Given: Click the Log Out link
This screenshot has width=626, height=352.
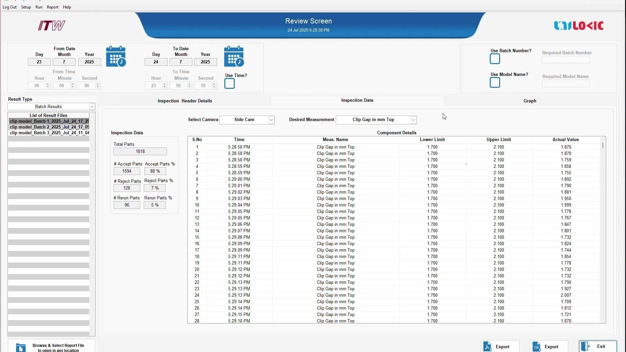Looking at the screenshot, I should (x=9, y=7).
